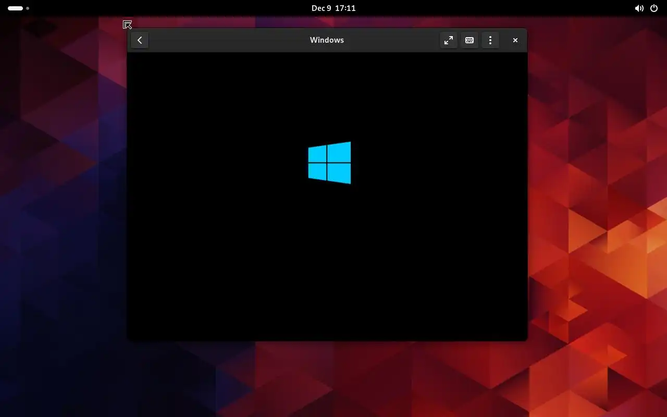The width and height of the screenshot is (667, 417).
Task: Open the keyboard shortcuts sender button
Action: (x=470, y=40)
